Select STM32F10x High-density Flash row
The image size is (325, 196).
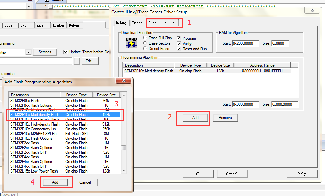pos(65,124)
